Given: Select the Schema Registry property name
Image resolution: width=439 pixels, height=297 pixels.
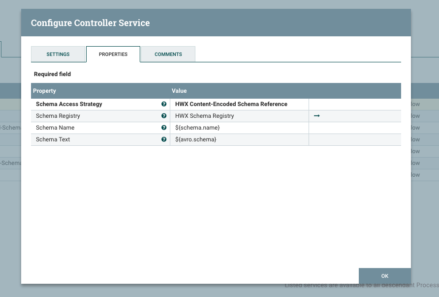Looking at the screenshot, I should (x=58, y=116).
